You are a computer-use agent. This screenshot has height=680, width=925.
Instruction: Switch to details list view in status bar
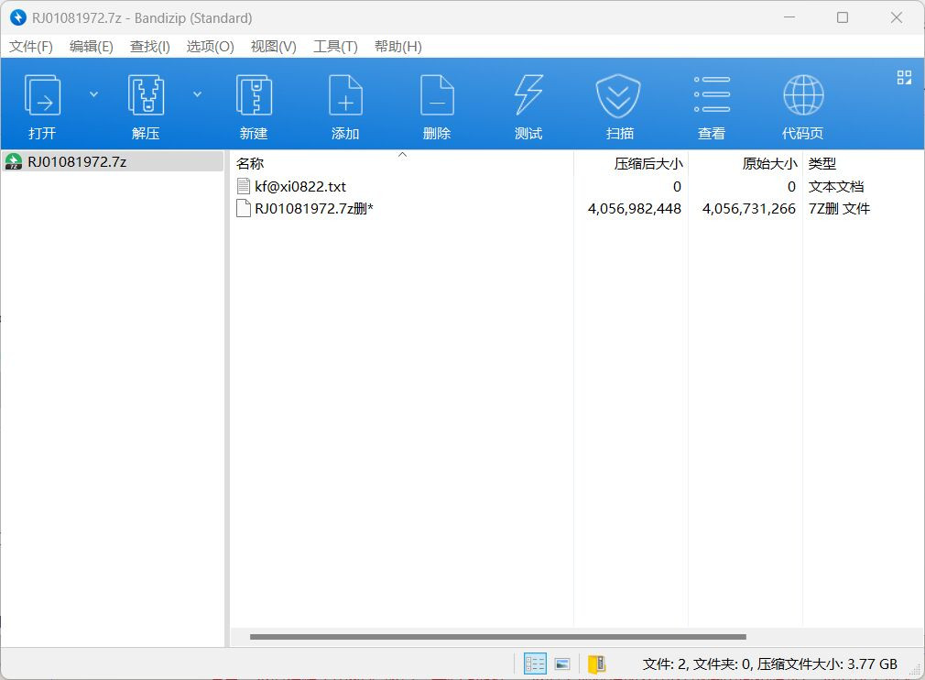(x=535, y=664)
